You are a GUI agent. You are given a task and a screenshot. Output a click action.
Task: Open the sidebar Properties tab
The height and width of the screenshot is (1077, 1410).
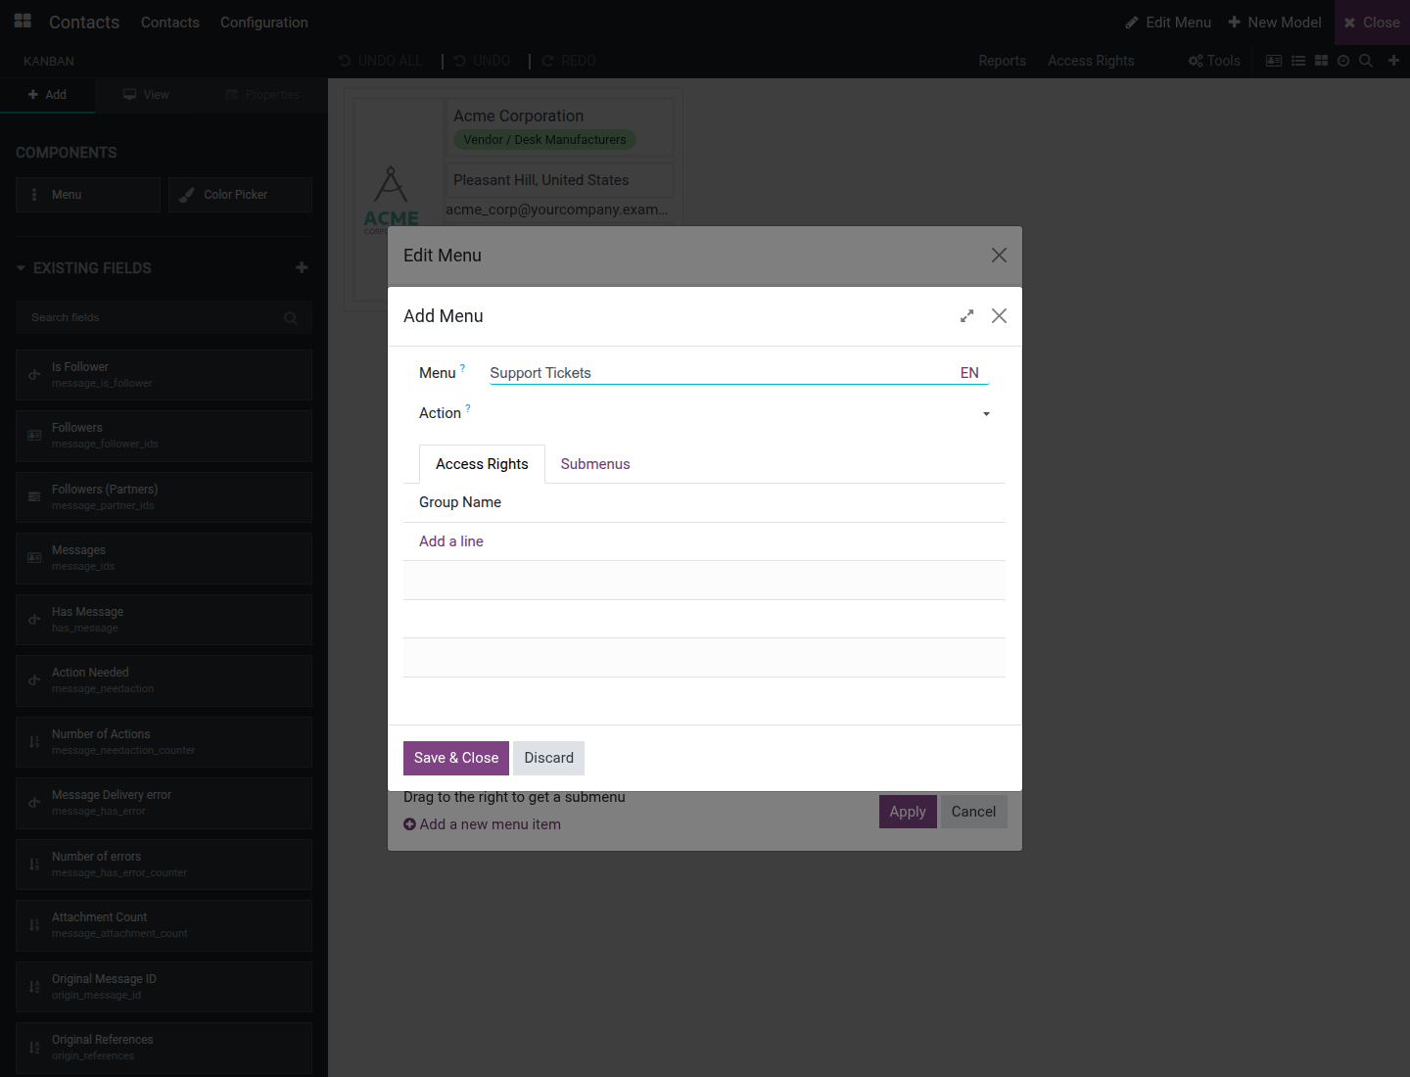262,95
